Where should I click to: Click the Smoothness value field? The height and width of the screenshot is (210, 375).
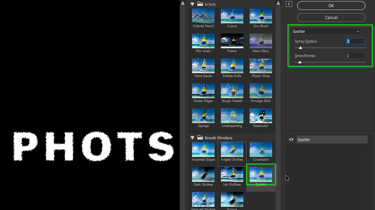(x=355, y=55)
